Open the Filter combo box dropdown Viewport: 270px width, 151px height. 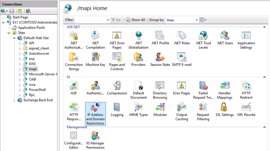pyautogui.click(x=108, y=20)
